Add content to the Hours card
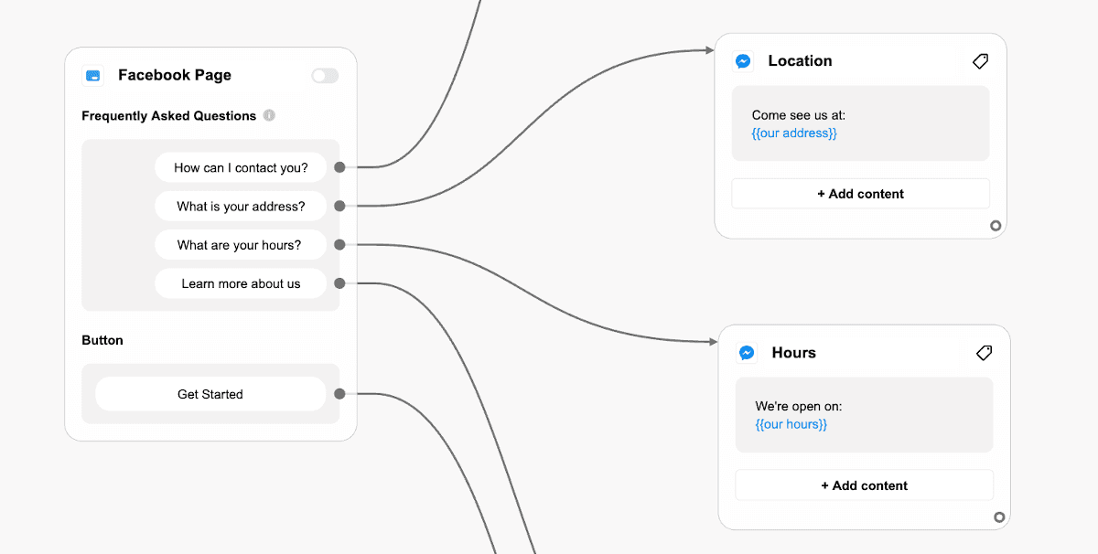 tap(864, 485)
